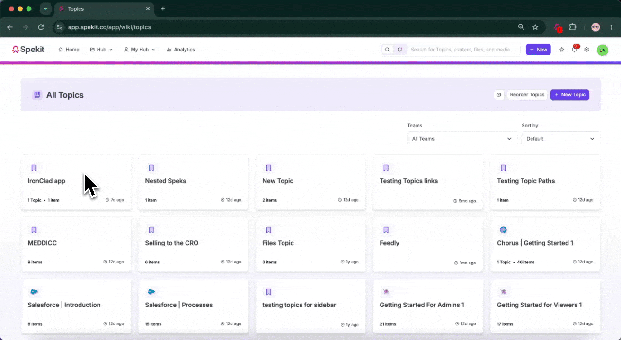Click the "1 Topic" label on IronClad app
Image resolution: width=621 pixels, height=340 pixels.
tap(35, 200)
